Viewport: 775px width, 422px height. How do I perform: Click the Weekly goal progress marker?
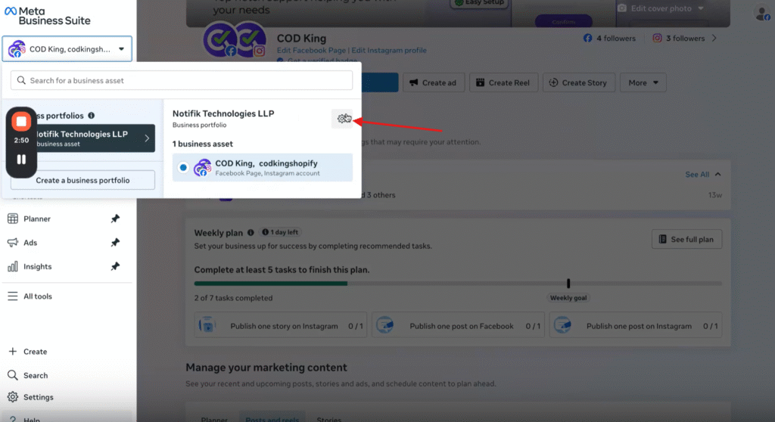click(568, 284)
